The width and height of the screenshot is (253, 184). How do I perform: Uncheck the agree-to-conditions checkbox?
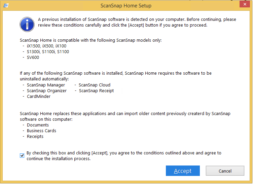22,156
